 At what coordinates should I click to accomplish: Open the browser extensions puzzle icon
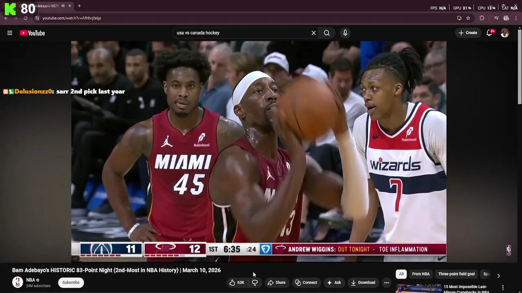482,18
